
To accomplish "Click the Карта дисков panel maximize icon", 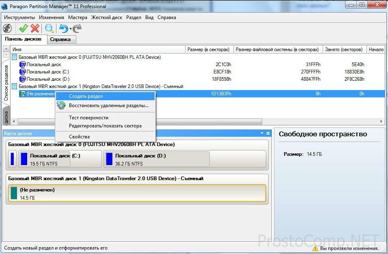I will pyautogui.click(x=268, y=133).
